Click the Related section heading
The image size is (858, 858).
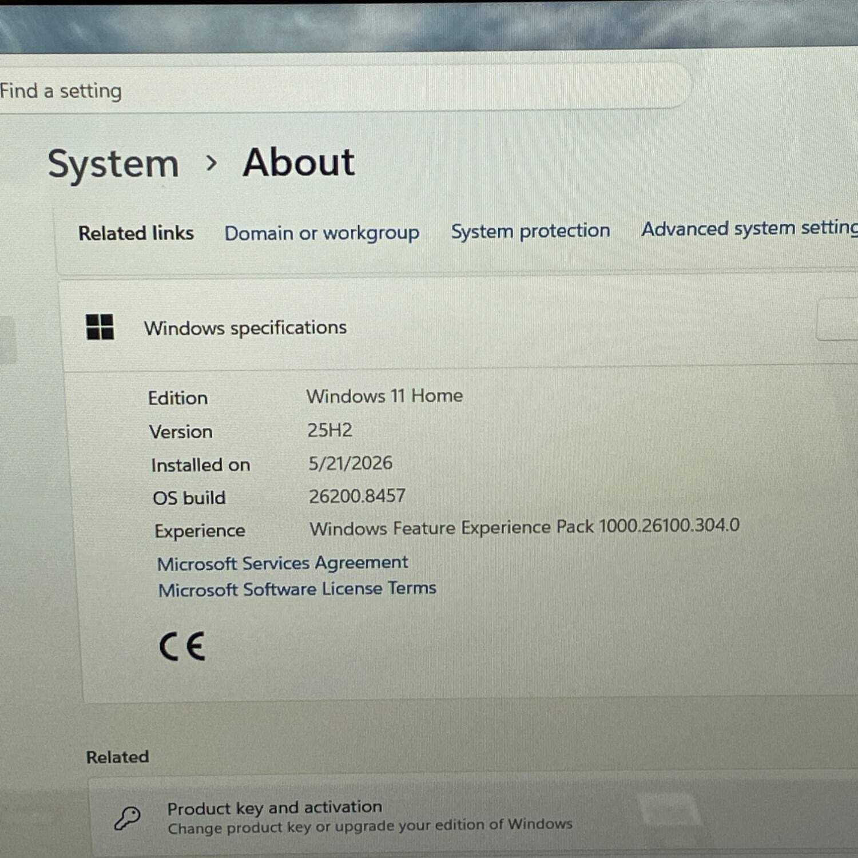click(117, 757)
